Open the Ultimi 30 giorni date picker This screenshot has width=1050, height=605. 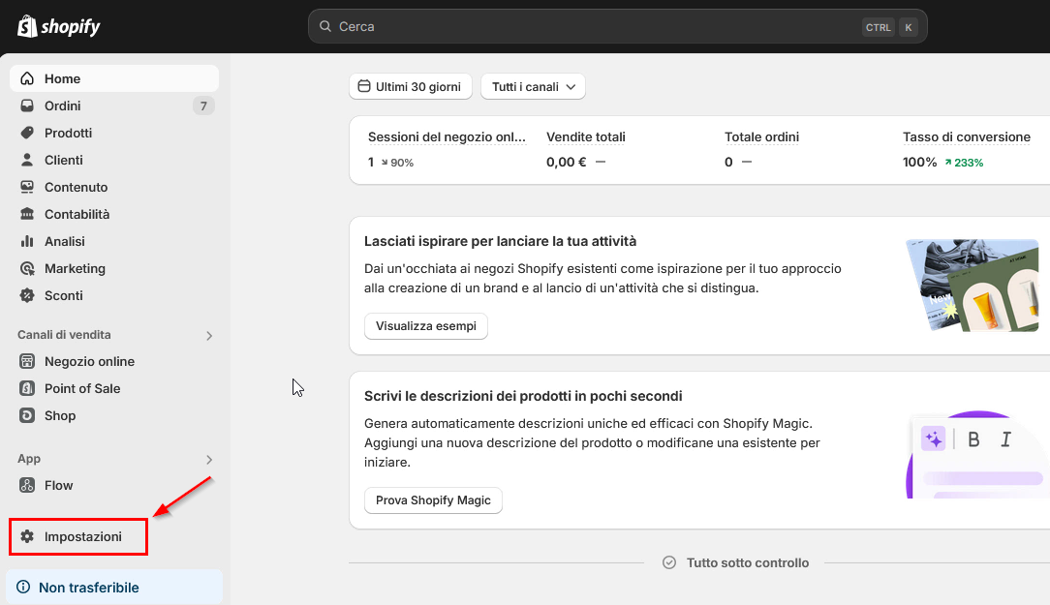[411, 86]
